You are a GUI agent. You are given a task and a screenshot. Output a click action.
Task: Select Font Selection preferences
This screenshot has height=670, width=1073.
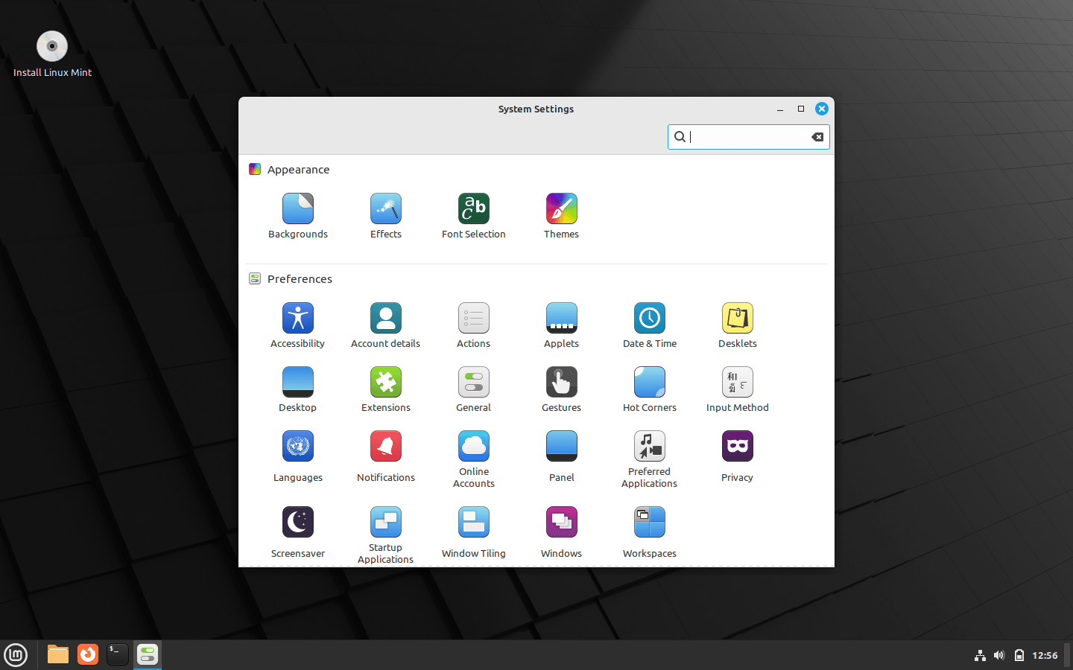coord(473,215)
